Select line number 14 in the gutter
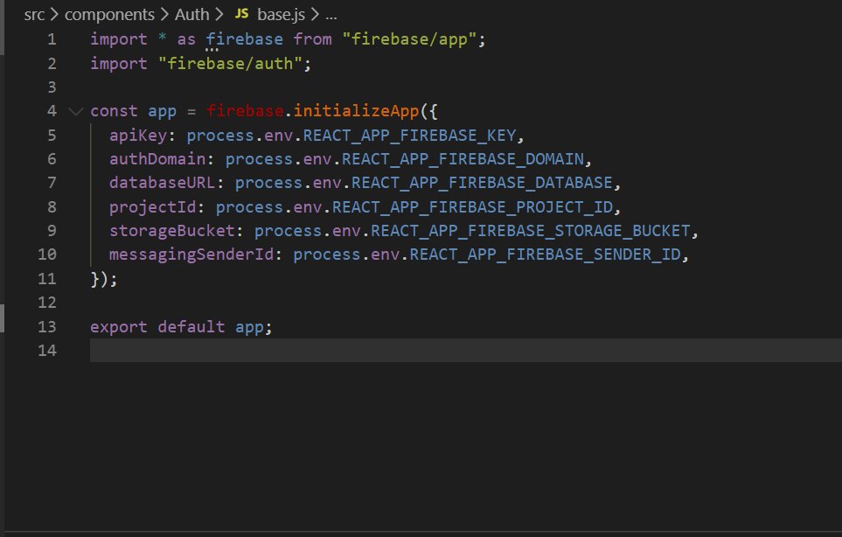Image resolution: width=842 pixels, height=537 pixels. (47, 350)
